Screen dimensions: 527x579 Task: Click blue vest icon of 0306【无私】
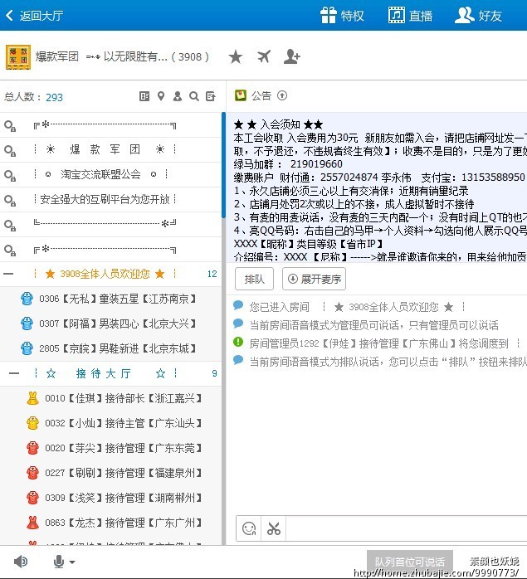point(27,299)
